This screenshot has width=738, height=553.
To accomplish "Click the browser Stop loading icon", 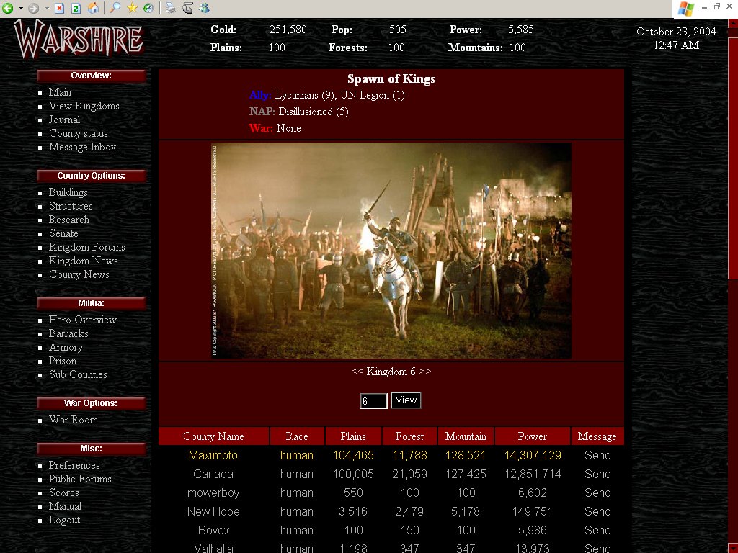I will click(60, 9).
